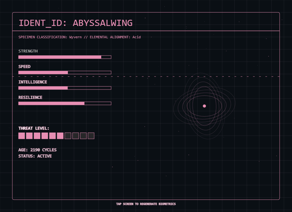Expand the STRENGTH stat section

click(x=28, y=51)
